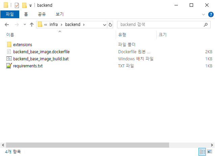Screen dimensions: 215x156
Task: Go up one folder level
Action: pos(32,25)
